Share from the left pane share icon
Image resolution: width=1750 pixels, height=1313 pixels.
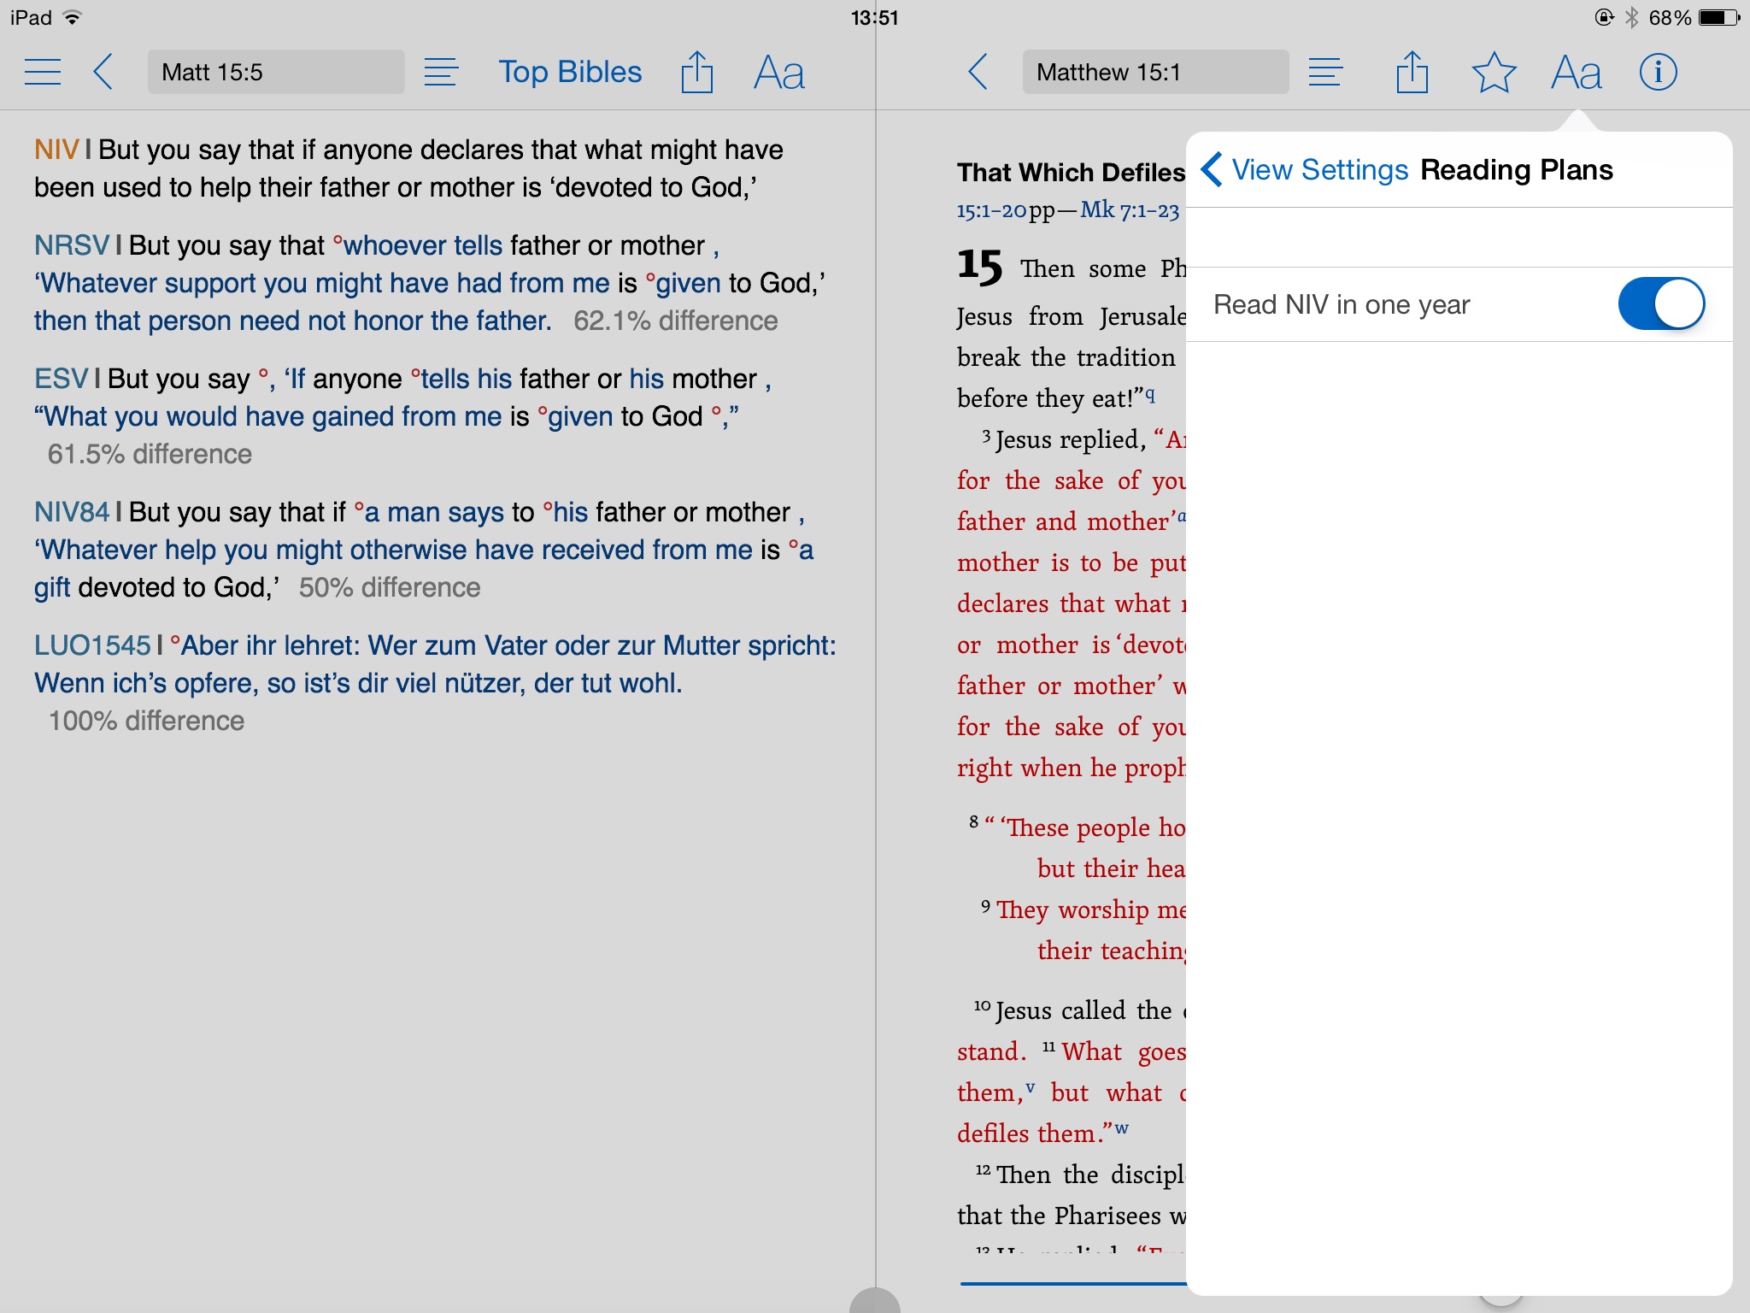coord(696,72)
